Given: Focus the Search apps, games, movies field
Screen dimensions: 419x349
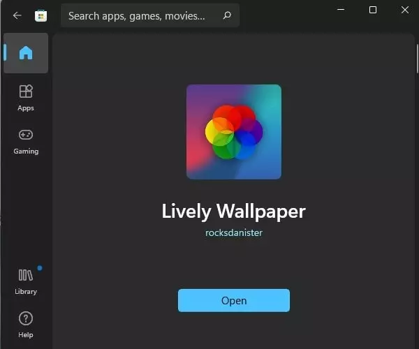Looking at the screenshot, I should point(150,15).
